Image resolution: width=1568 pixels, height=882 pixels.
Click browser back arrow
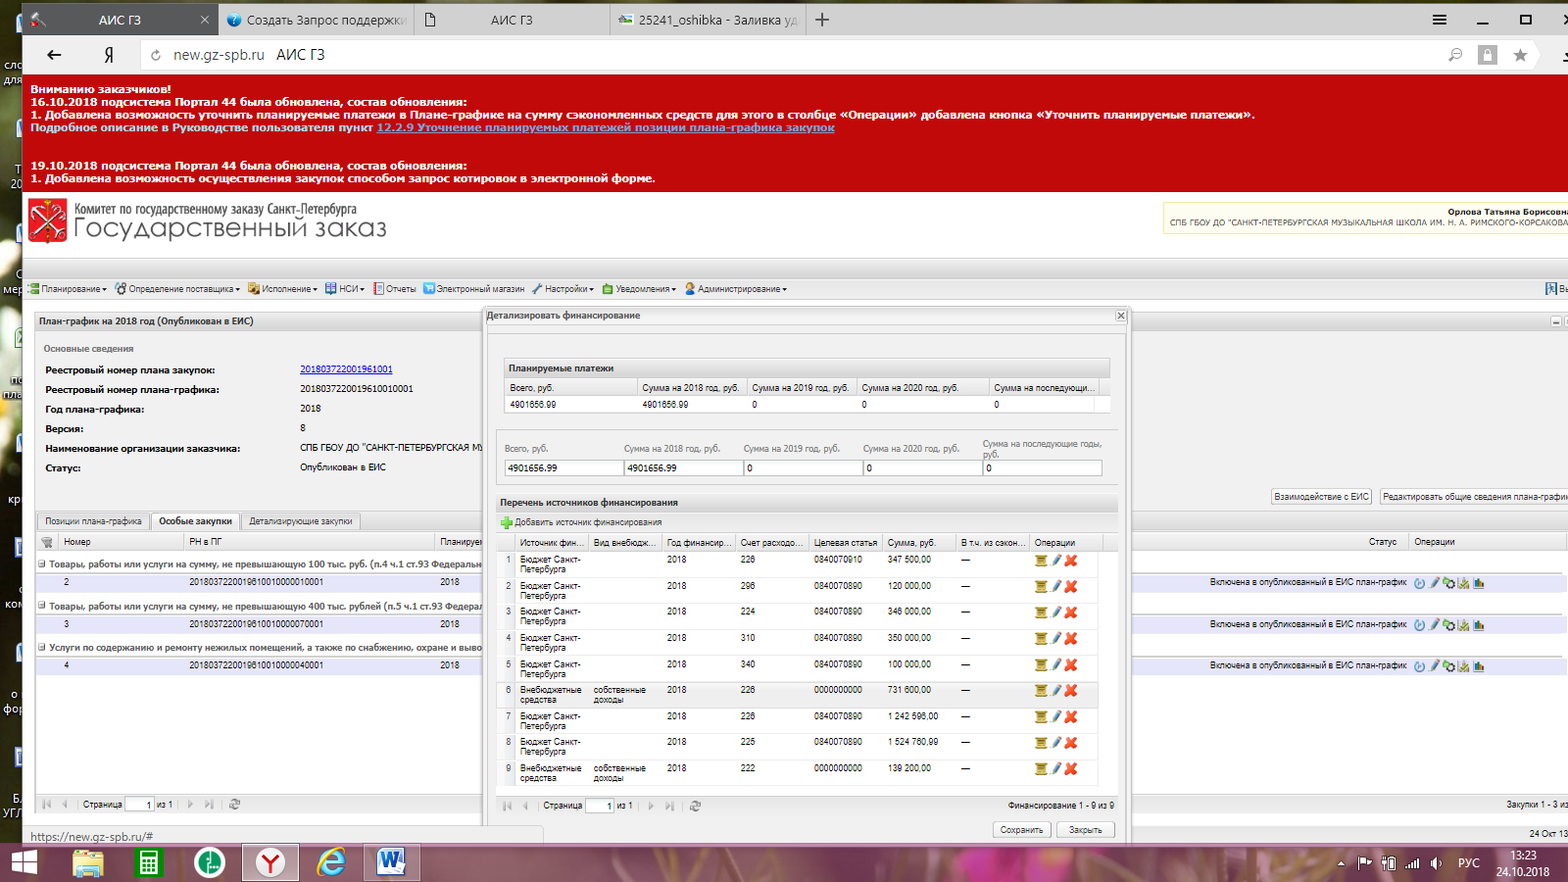coord(54,55)
